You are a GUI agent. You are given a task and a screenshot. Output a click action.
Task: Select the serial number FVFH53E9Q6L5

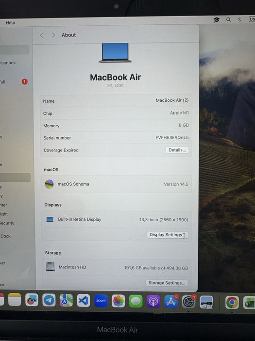coord(172,137)
